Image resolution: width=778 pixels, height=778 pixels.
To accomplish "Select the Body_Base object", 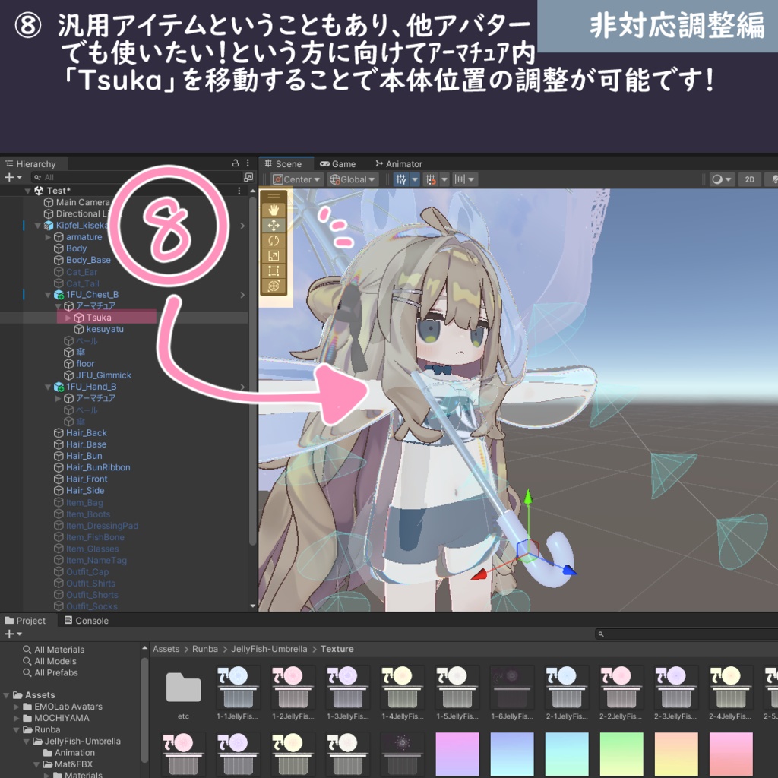I will pos(88,260).
